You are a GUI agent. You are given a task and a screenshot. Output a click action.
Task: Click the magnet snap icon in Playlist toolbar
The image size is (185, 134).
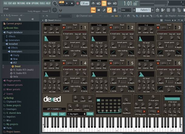128,16
